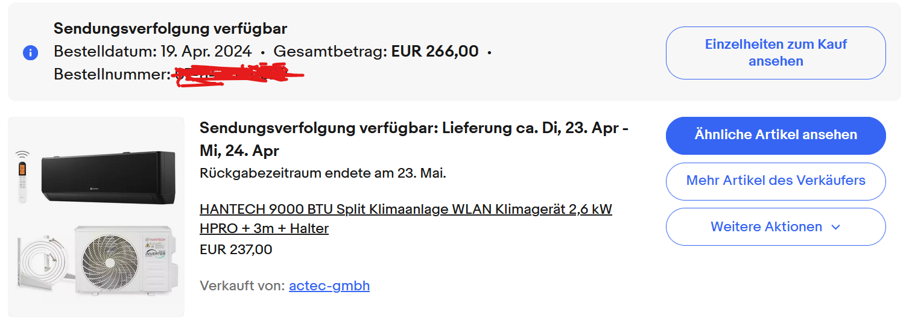The width and height of the screenshot is (912, 324).
Task: Click the Rückgabezeitraum endete am 23. Mai text
Action: 323,173
